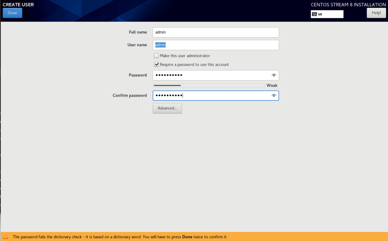Click CENTOS STREAM 8 INSTALLATION title
The image size is (388, 241).
(x=348, y=5)
